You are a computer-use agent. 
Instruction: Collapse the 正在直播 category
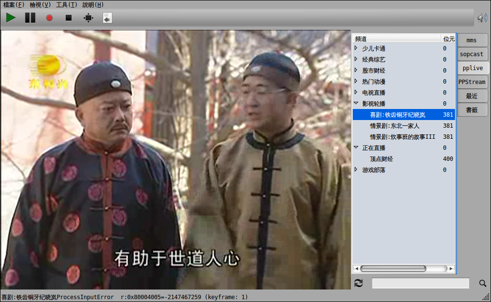pos(356,147)
